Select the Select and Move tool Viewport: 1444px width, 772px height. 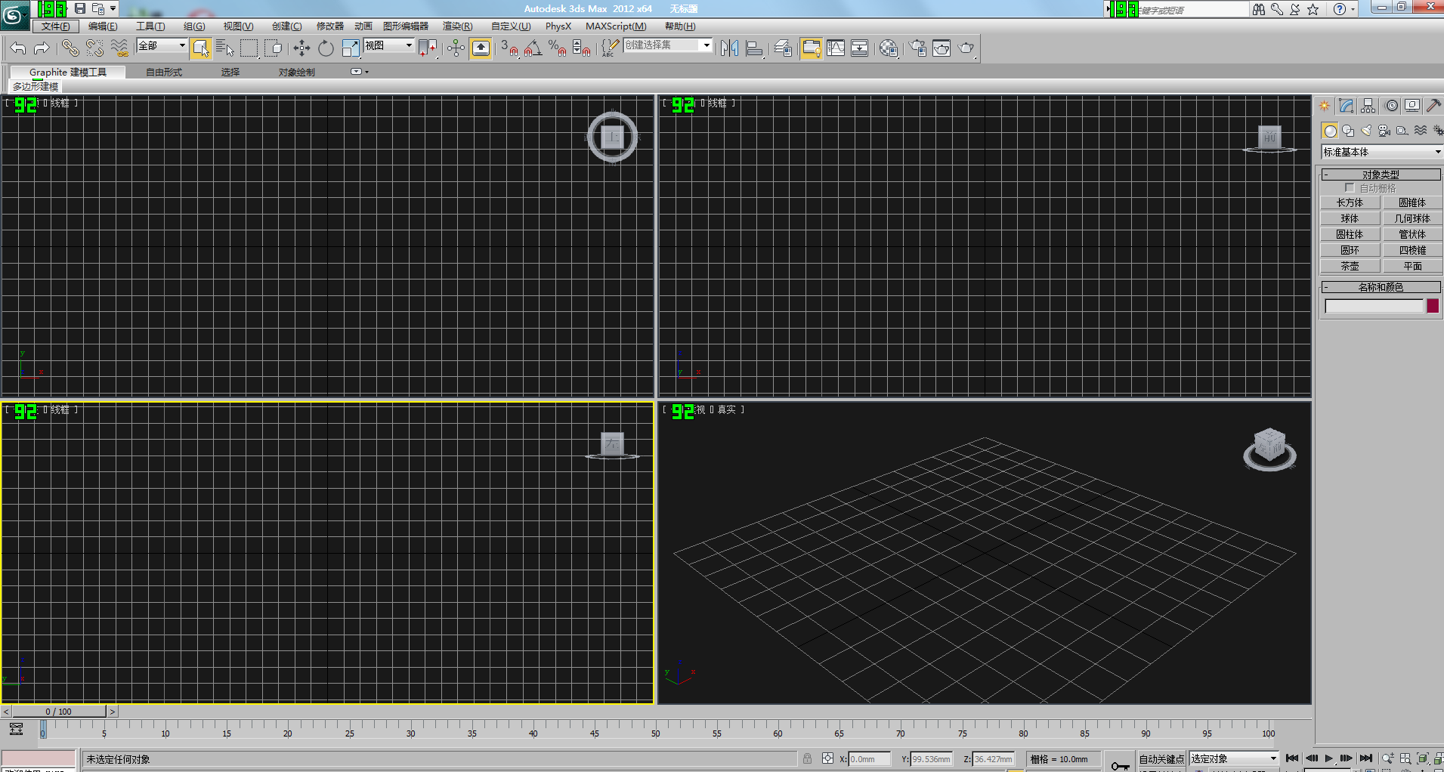click(x=302, y=48)
